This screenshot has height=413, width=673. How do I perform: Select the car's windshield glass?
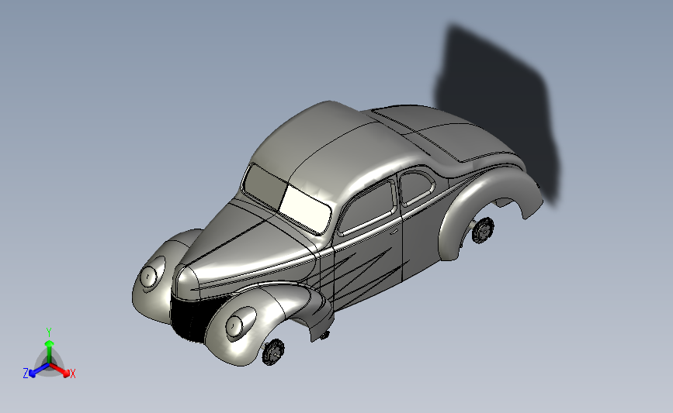click(x=287, y=198)
